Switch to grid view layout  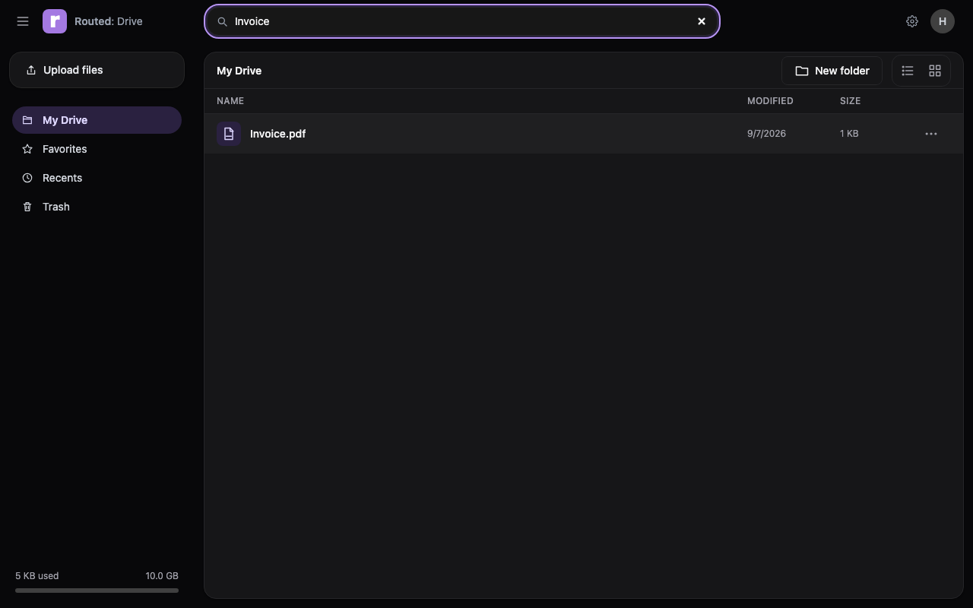point(935,71)
